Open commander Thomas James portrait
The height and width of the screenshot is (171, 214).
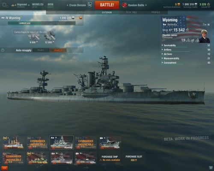coord(205,36)
